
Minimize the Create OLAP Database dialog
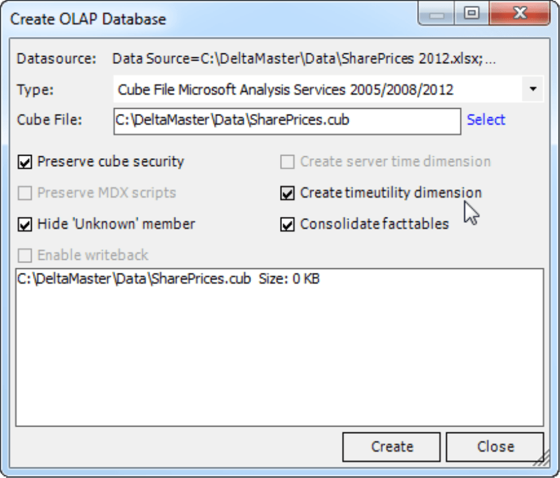[436, 14]
